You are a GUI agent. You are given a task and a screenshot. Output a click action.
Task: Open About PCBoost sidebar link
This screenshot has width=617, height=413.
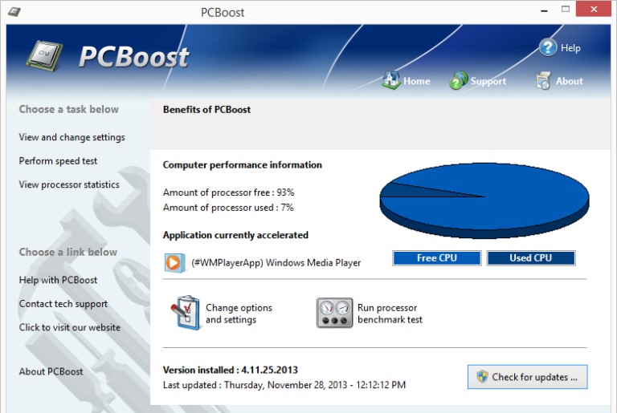(51, 371)
